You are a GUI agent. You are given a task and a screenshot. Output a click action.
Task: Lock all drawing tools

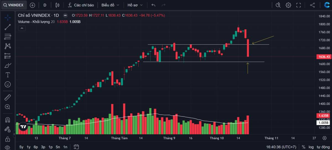click(x=7, y=139)
